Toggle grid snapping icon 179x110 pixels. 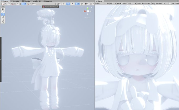(28, 4)
